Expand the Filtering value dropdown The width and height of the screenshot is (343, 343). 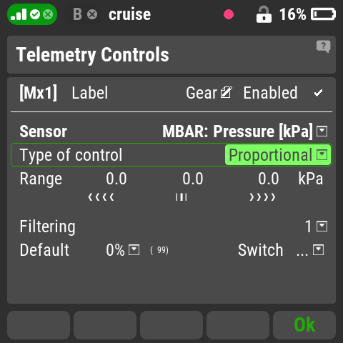coord(317,227)
